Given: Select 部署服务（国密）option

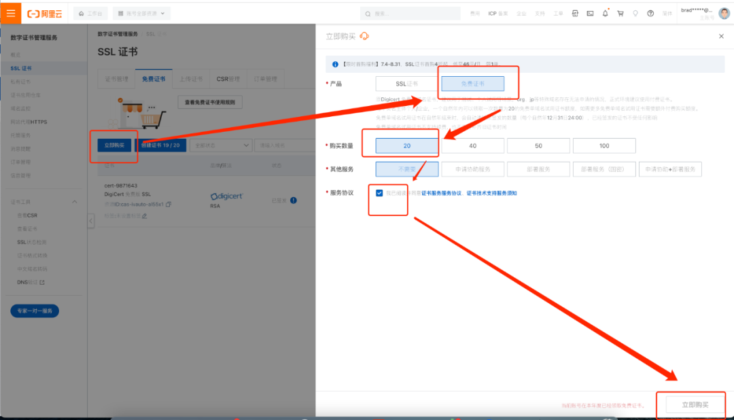Looking at the screenshot, I should click(604, 169).
